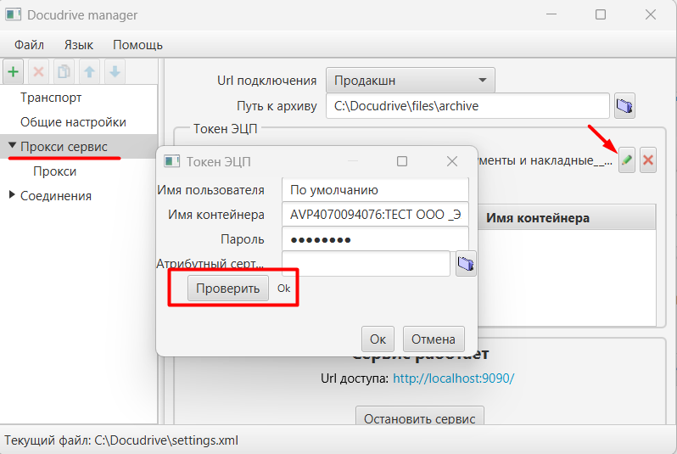
Task: Select Транспорт in the sidebar
Action: click(51, 98)
